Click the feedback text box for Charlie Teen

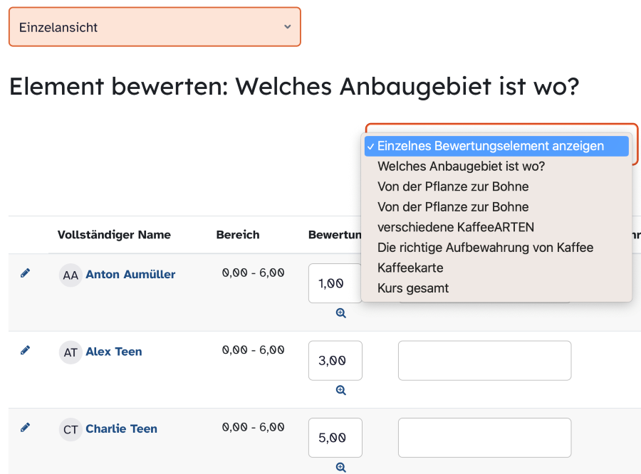[484, 438]
